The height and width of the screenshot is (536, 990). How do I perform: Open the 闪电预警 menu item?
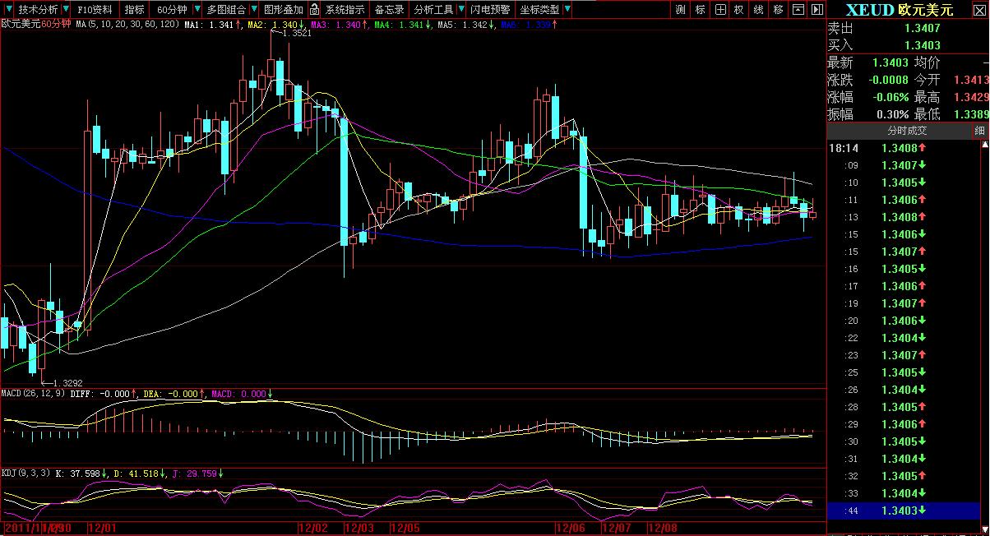(490, 10)
